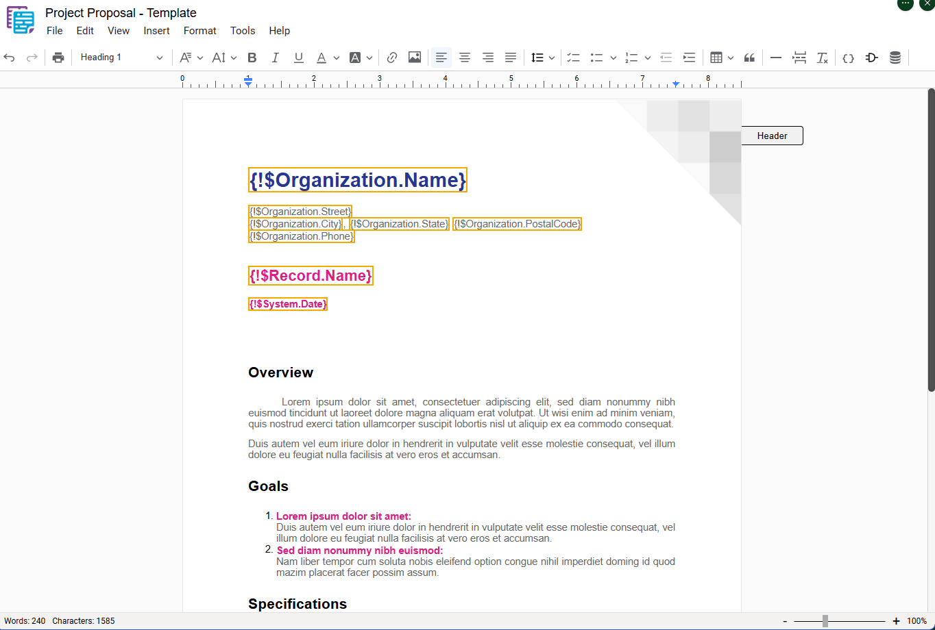
Task: Open the Heading 1 paragraph style dropdown
Action: [121, 58]
